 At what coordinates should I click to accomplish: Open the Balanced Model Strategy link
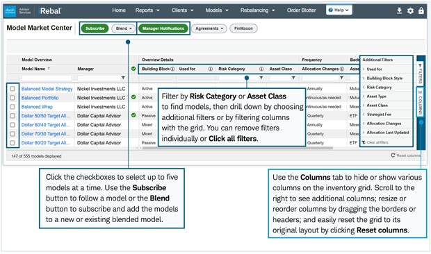(x=47, y=89)
